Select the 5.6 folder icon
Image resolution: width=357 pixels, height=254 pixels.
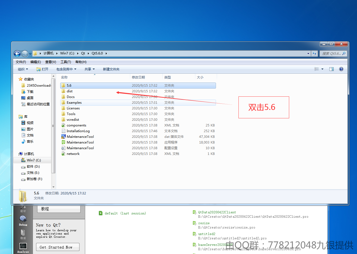tap(63, 86)
